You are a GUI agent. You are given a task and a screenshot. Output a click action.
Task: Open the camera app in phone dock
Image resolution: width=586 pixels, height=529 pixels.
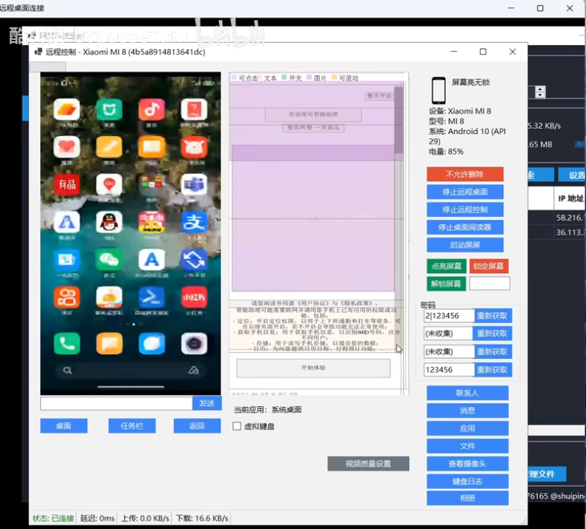195,343
